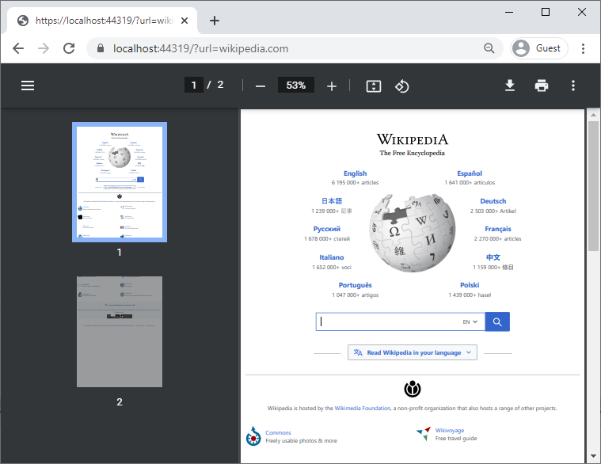Screen dimensions: 601x464
Task: Go back to the previous page
Action: click(18, 48)
